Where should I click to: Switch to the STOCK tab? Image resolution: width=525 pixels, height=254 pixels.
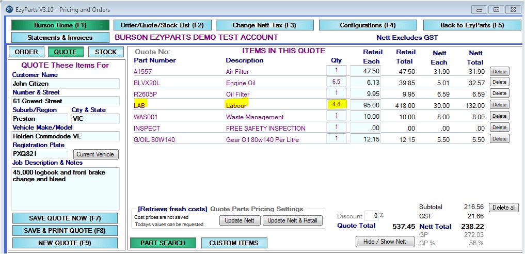click(x=106, y=52)
